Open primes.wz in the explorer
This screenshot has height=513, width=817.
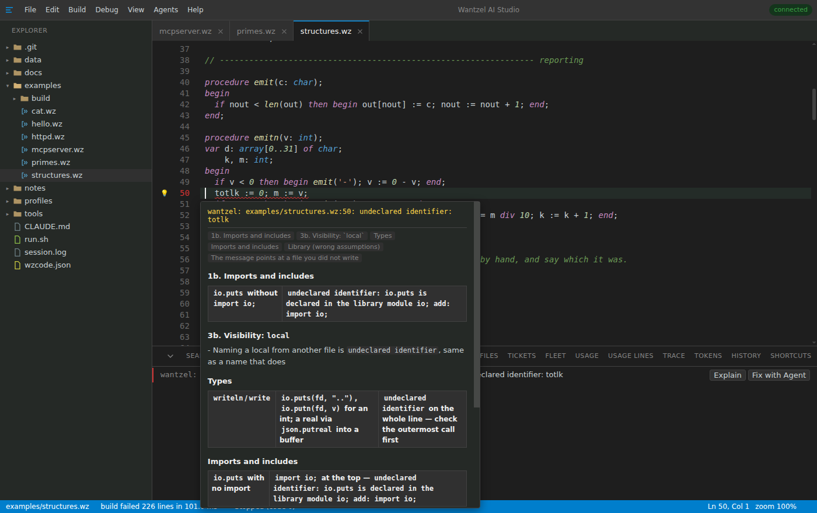[76, 163]
